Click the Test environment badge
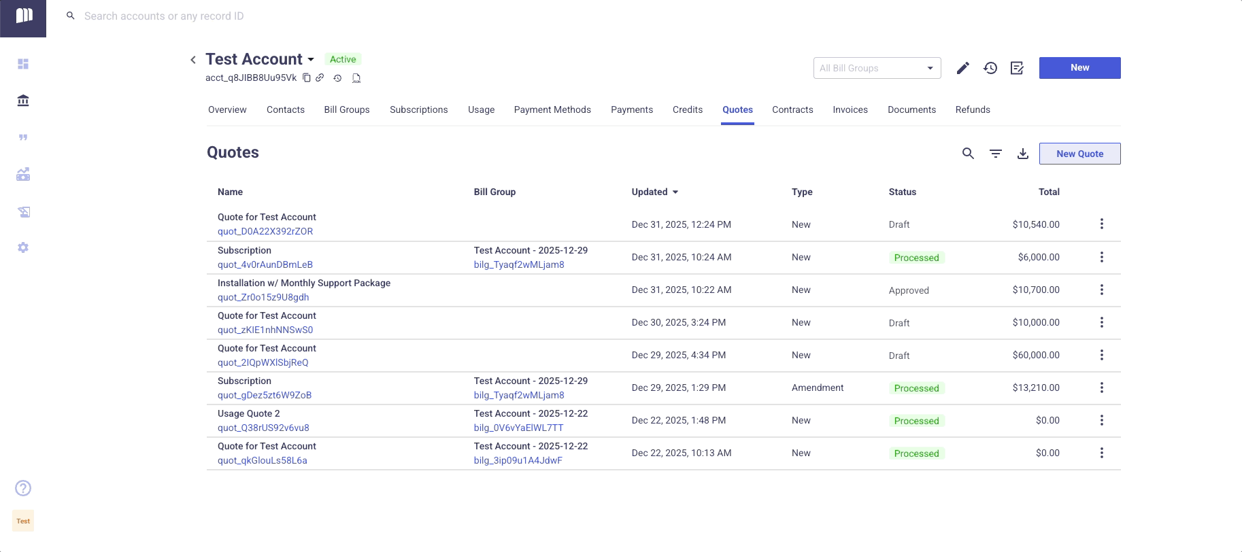 pos(23,521)
